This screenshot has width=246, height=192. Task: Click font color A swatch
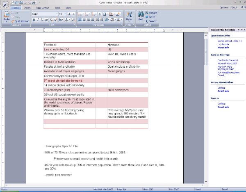tap(66, 20)
